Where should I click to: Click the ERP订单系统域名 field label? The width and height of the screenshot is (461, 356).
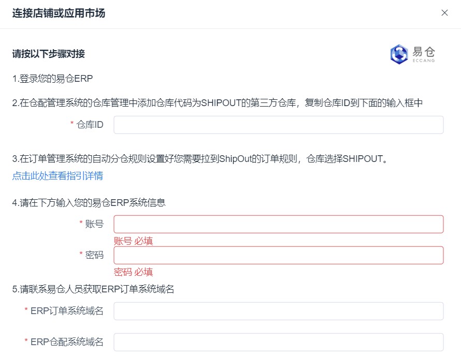point(67,311)
